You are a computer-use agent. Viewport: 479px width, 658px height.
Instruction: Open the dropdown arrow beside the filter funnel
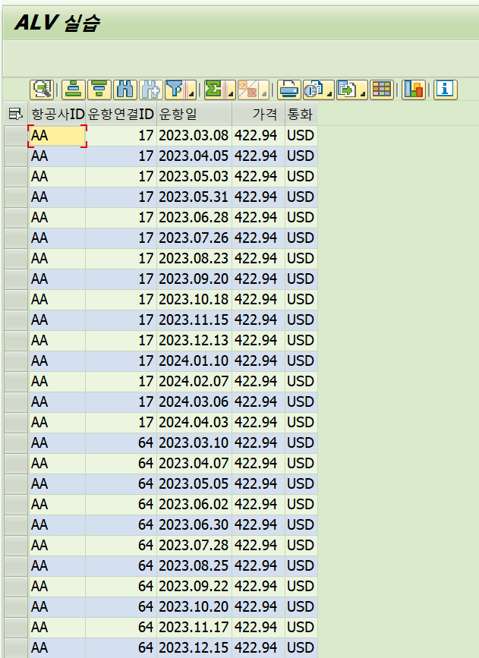tap(192, 90)
